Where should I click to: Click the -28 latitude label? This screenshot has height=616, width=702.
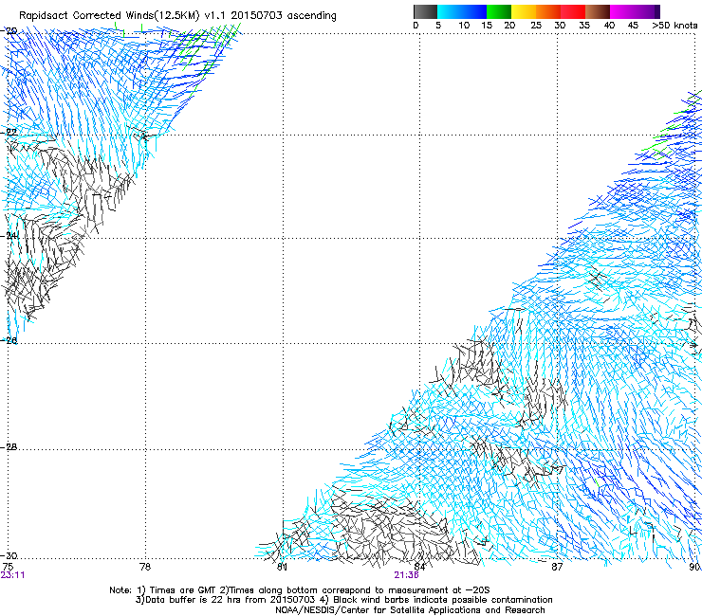click(x=9, y=447)
